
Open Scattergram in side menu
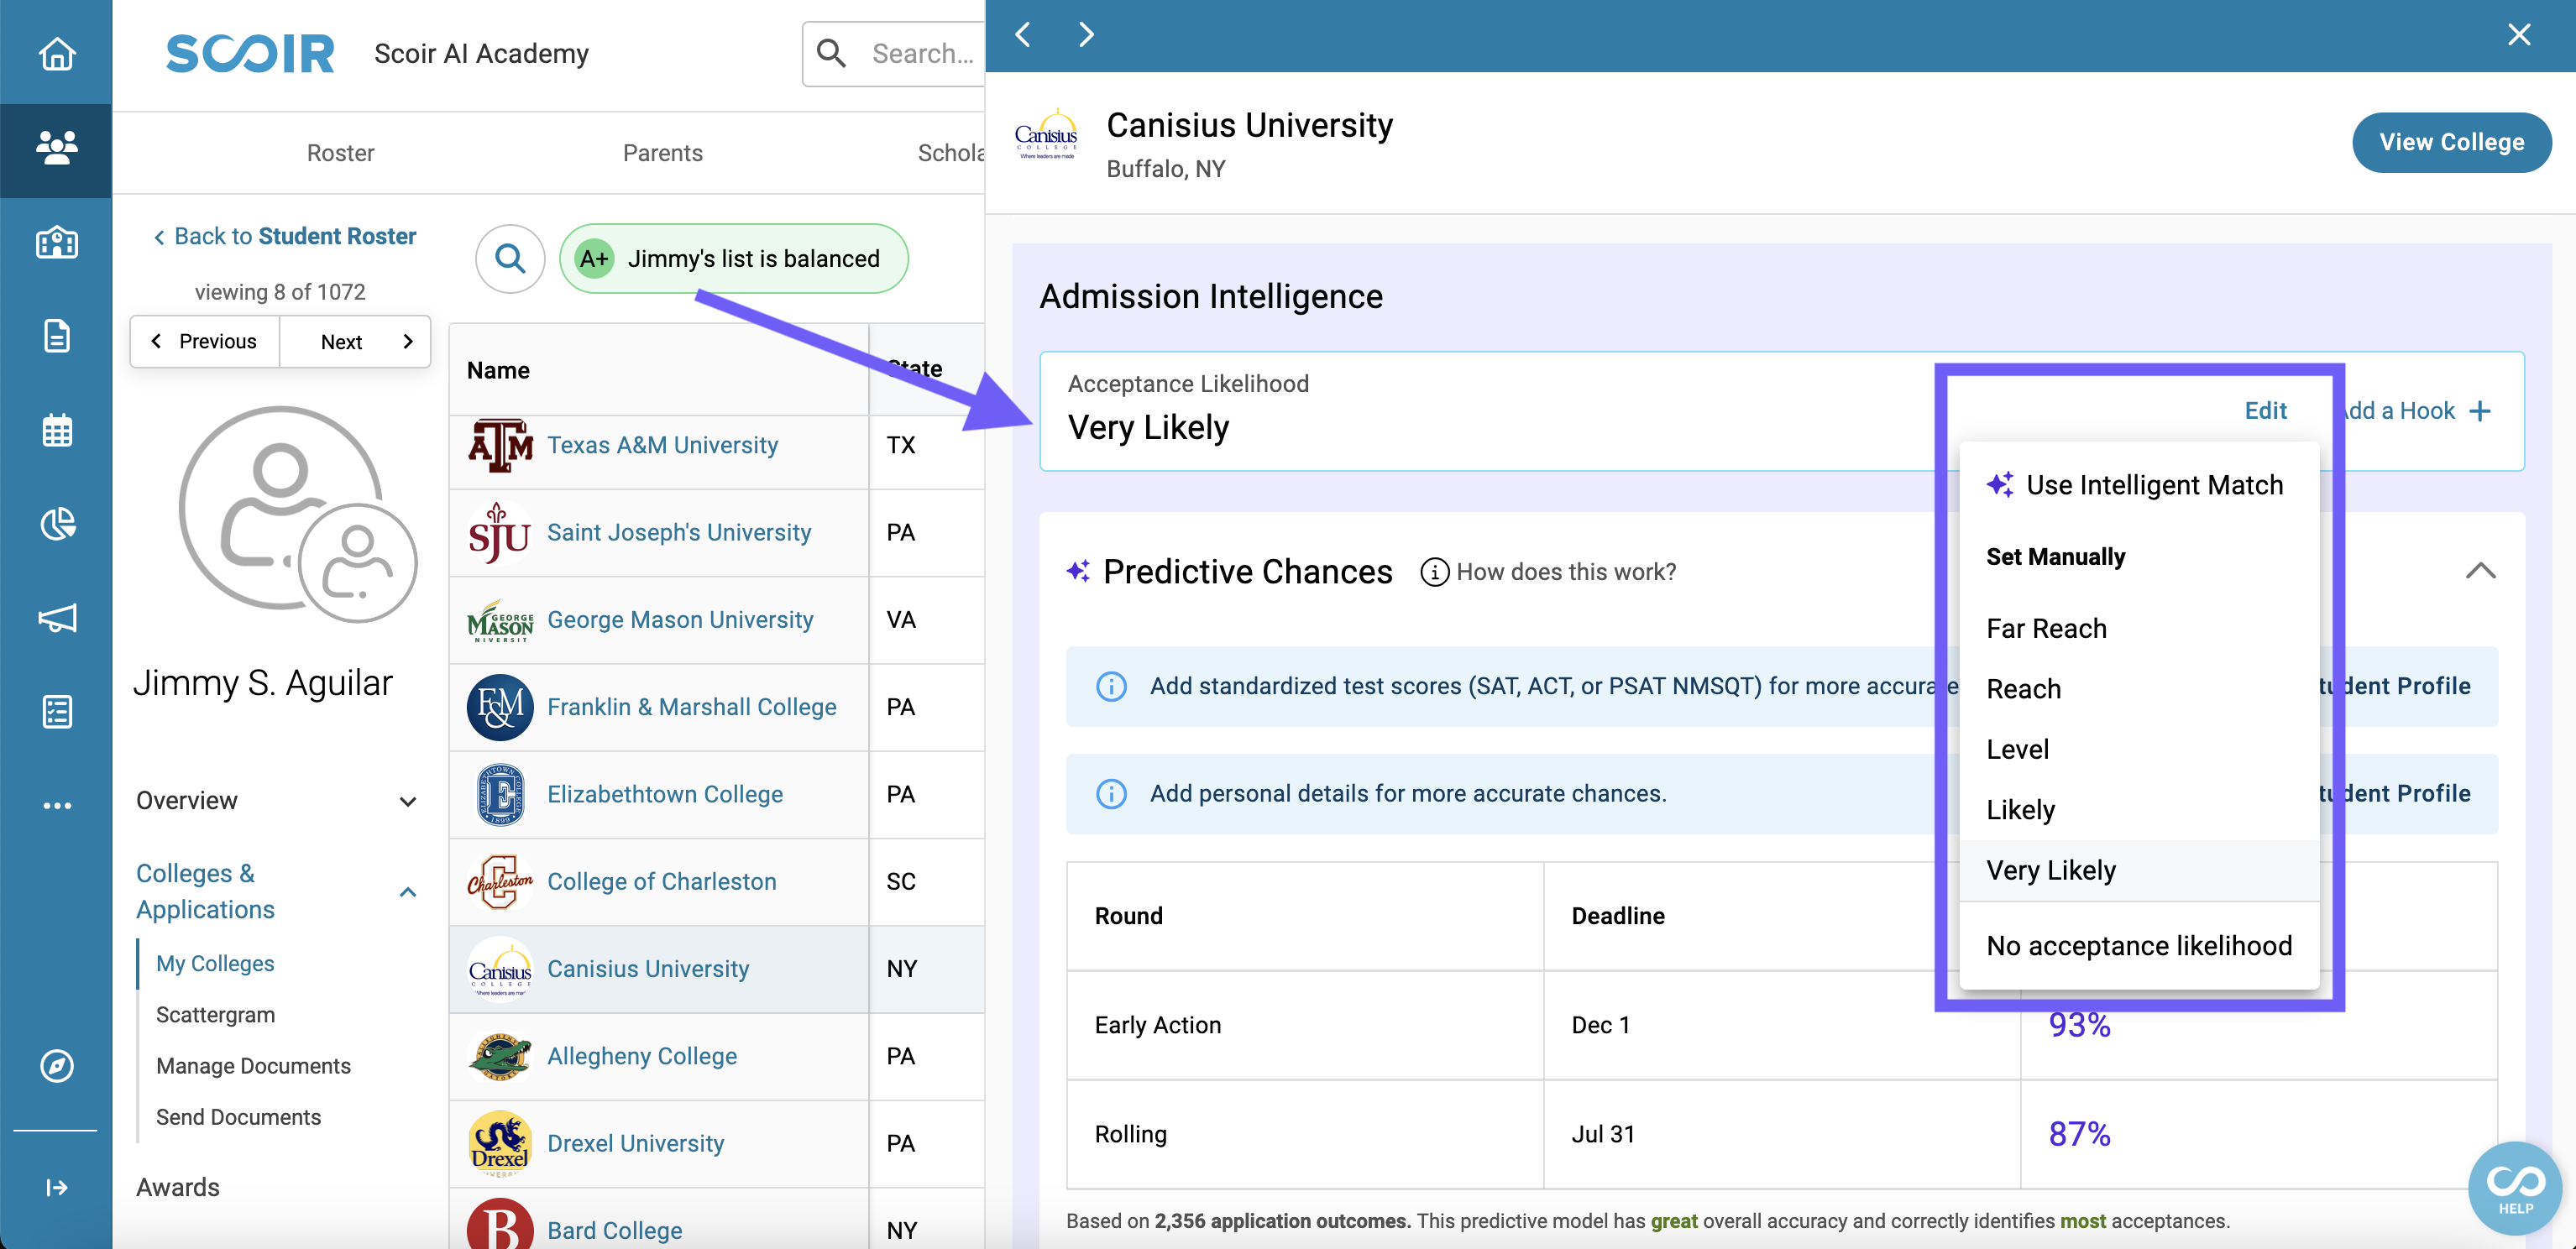coord(215,1015)
